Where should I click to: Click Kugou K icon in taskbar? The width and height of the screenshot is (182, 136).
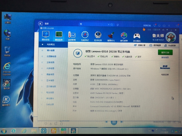coord(44,131)
